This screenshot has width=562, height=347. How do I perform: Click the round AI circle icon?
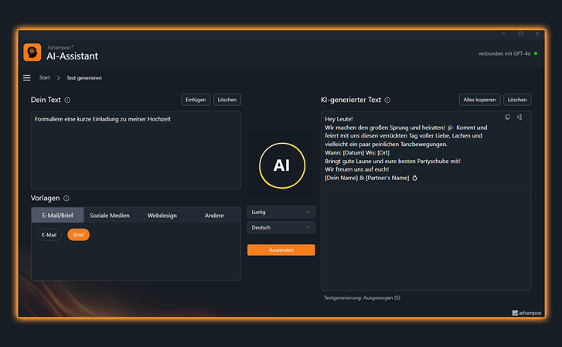(281, 165)
